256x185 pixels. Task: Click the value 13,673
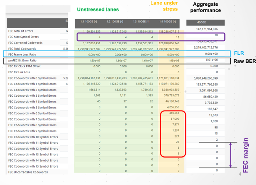point(213,115)
